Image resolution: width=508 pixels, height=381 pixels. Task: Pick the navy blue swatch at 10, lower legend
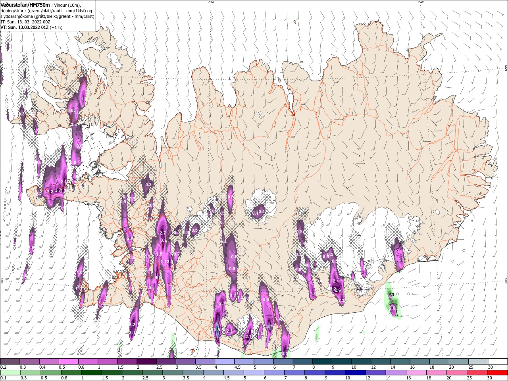coord(355,373)
